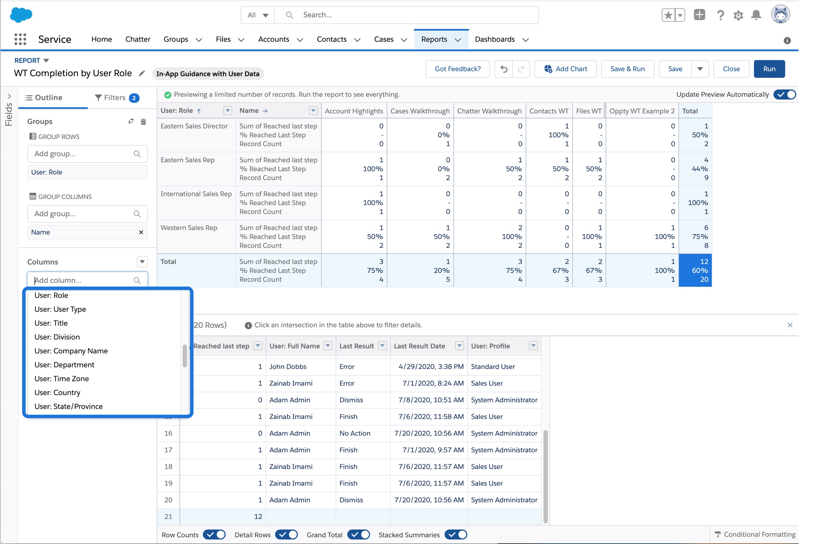The width and height of the screenshot is (816, 544).
Task: Expand the Save button dropdown arrow
Action: point(700,69)
